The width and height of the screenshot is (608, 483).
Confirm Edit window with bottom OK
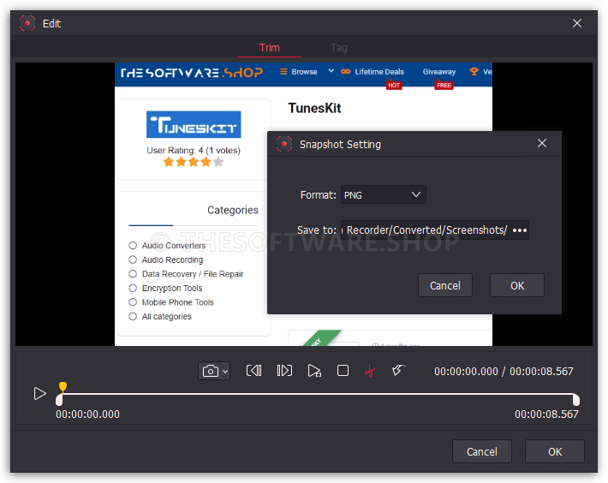coord(555,451)
